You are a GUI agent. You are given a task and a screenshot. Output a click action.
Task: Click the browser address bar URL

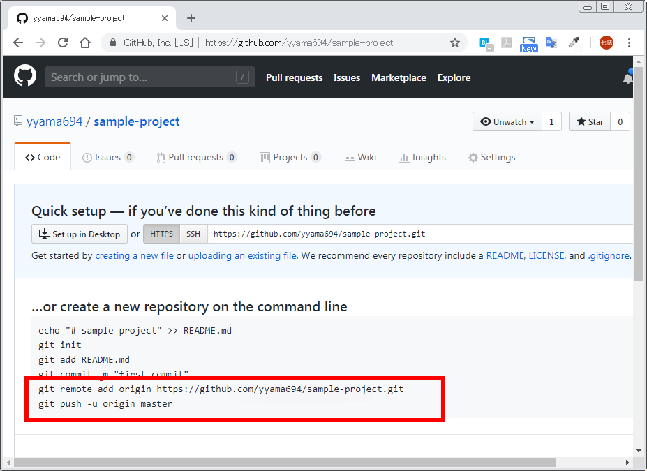(299, 43)
